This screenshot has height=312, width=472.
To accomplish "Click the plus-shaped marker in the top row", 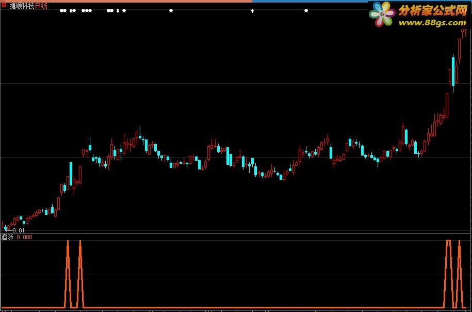I will [252, 11].
